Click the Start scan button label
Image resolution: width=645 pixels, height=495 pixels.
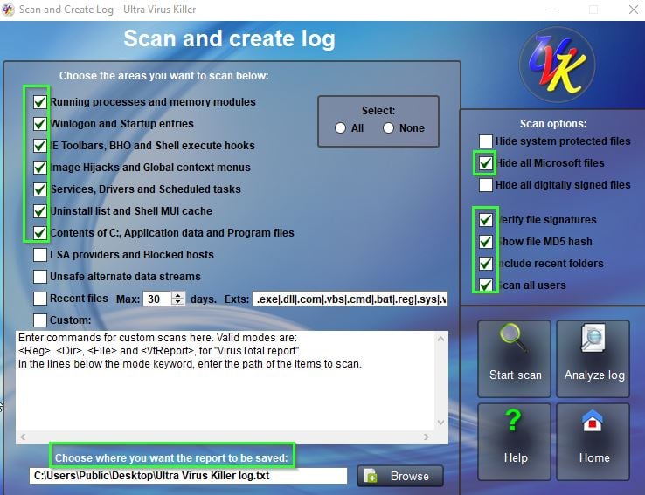pyautogui.click(x=515, y=375)
